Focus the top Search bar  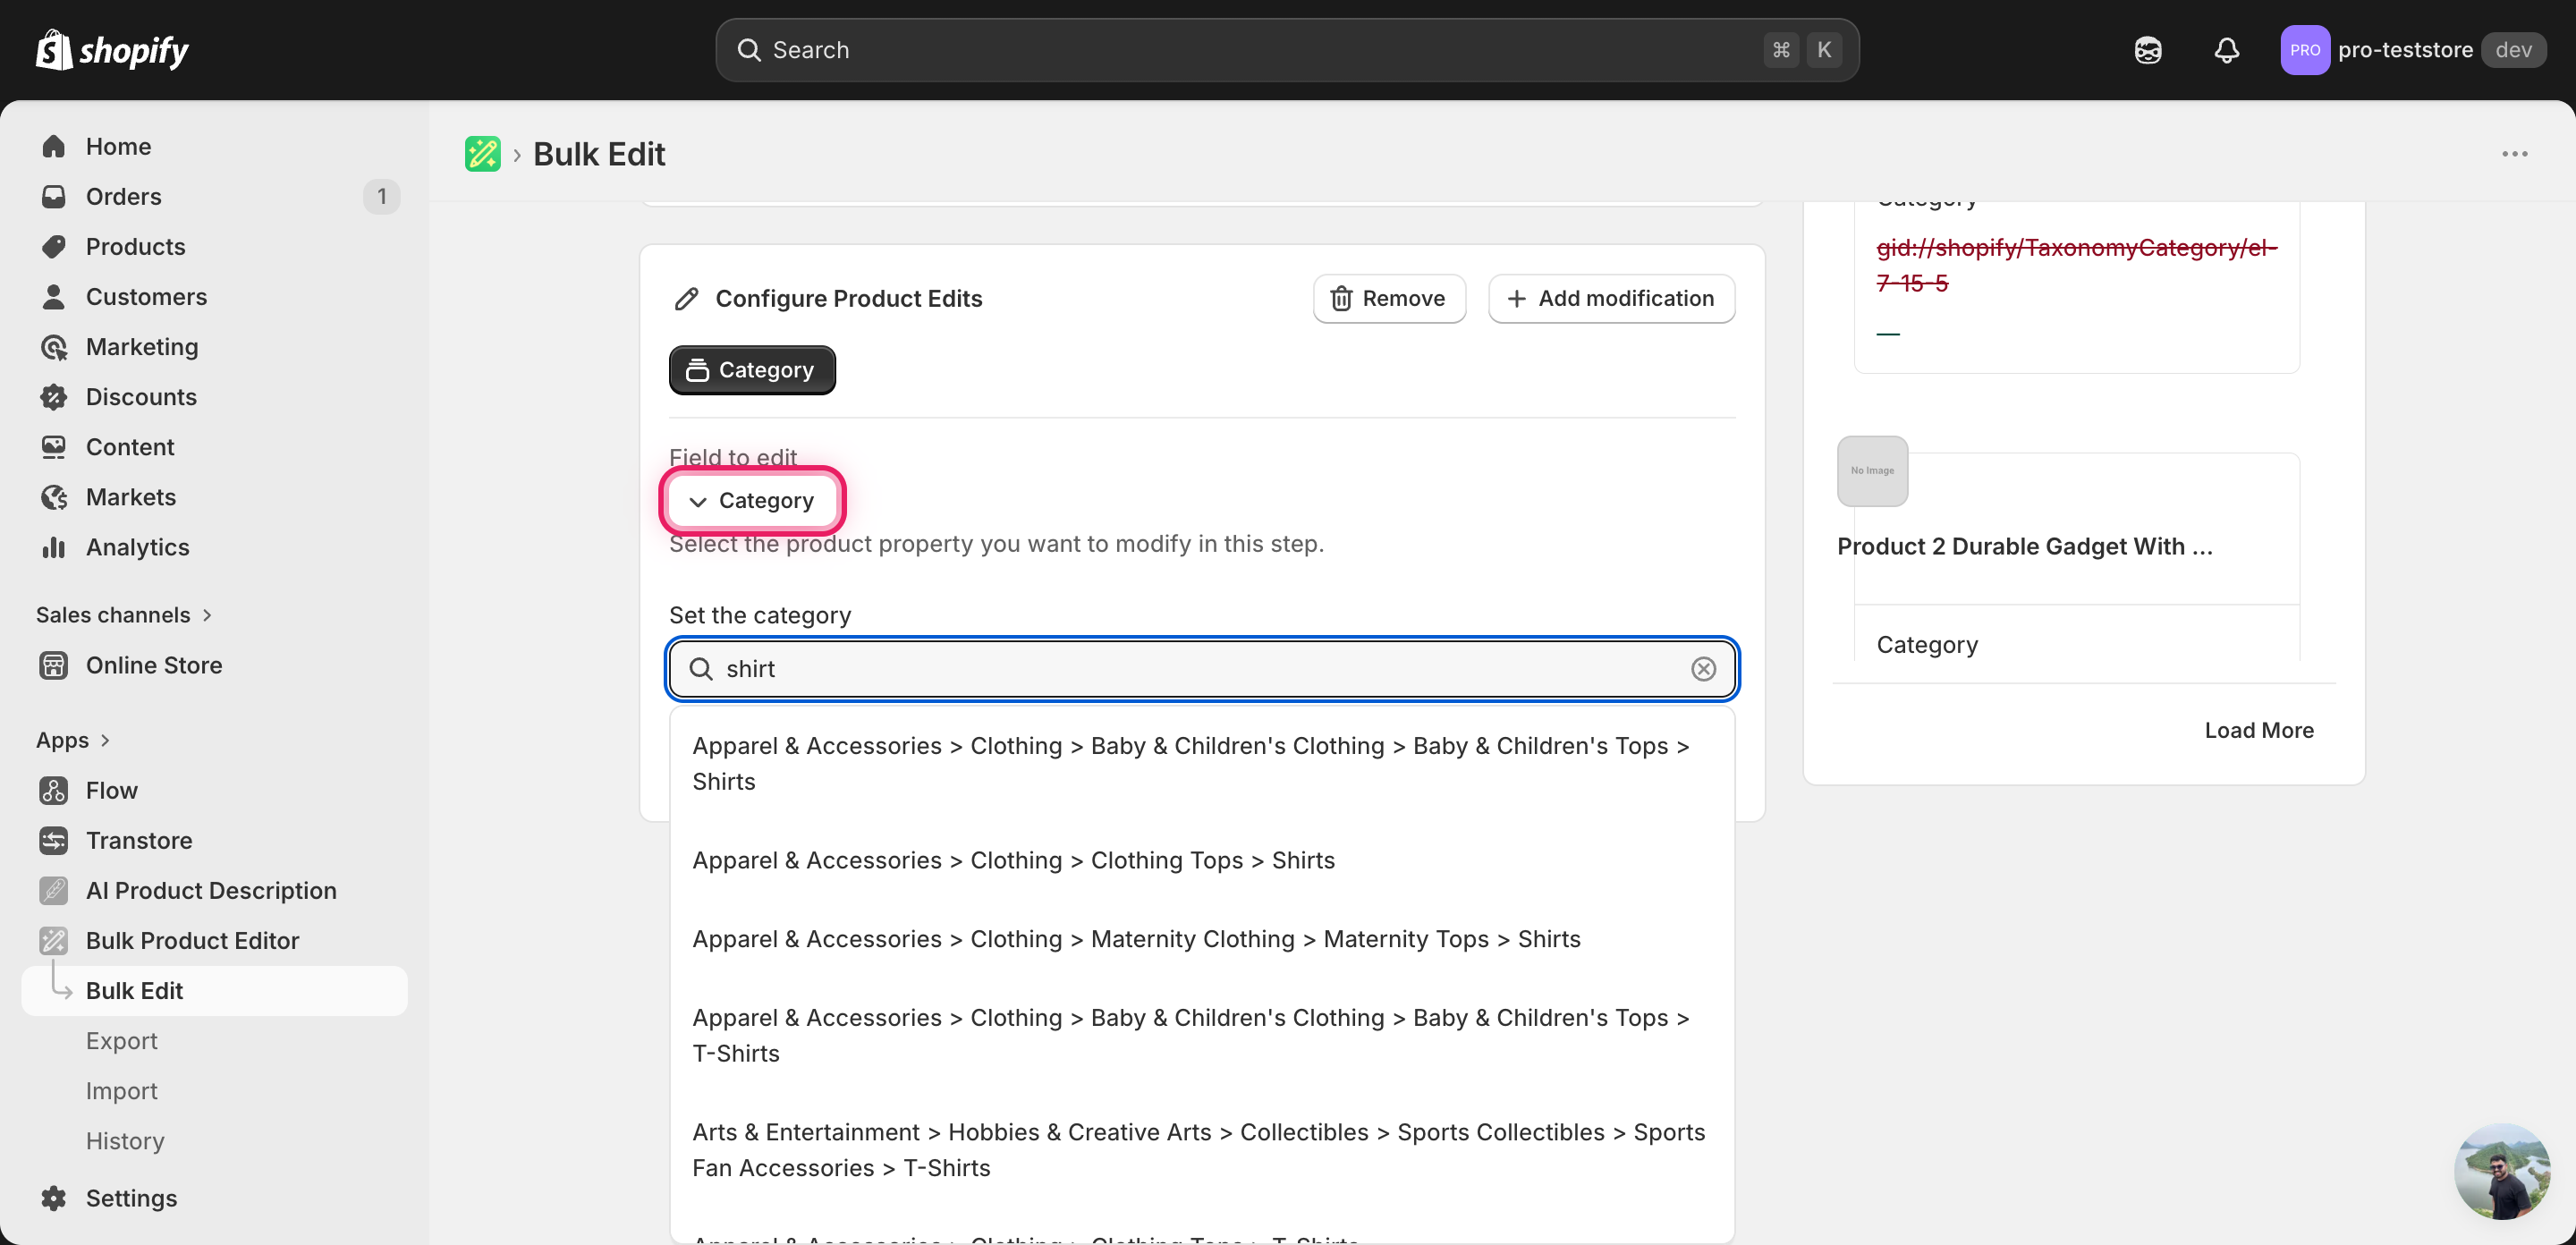pyautogui.click(x=1287, y=50)
